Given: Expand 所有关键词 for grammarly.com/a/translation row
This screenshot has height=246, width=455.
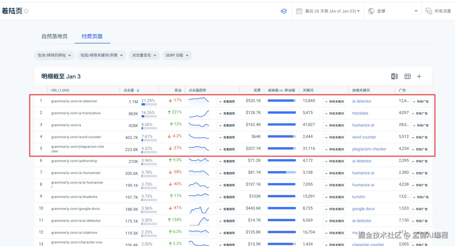Looking at the screenshot, I should click(x=334, y=113).
